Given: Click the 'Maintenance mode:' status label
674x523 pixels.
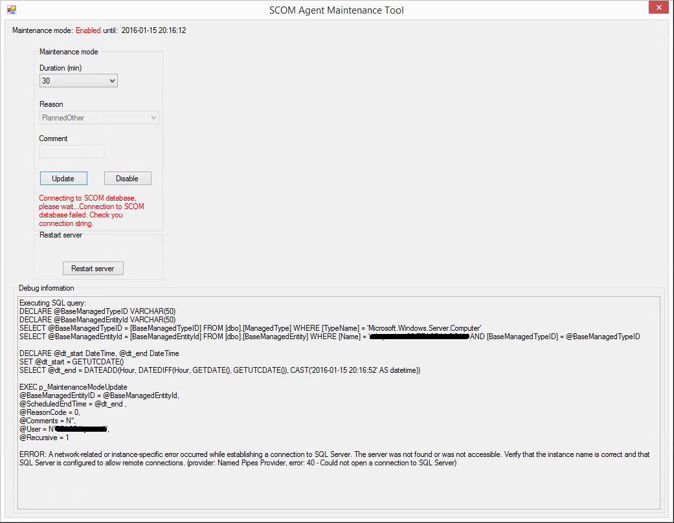Looking at the screenshot, I should (43, 30).
